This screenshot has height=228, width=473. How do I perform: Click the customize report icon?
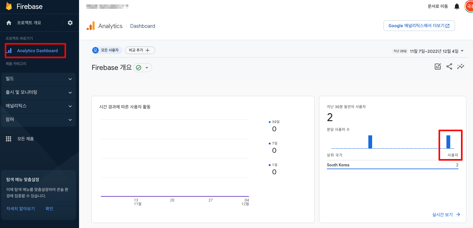438,66
